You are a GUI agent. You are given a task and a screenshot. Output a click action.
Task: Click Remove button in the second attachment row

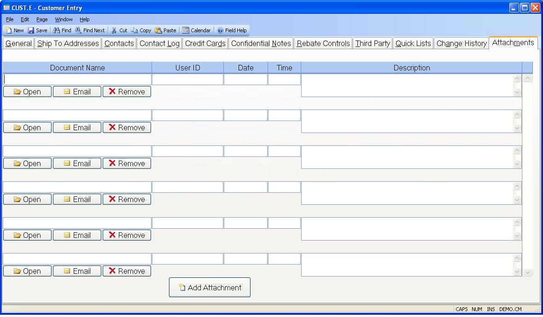click(127, 127)
